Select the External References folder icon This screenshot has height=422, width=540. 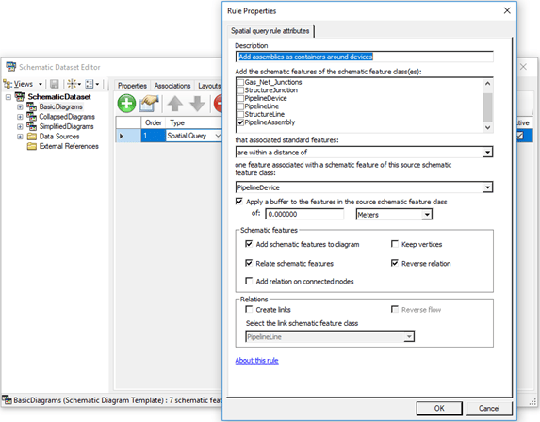[x=32, y=146]
